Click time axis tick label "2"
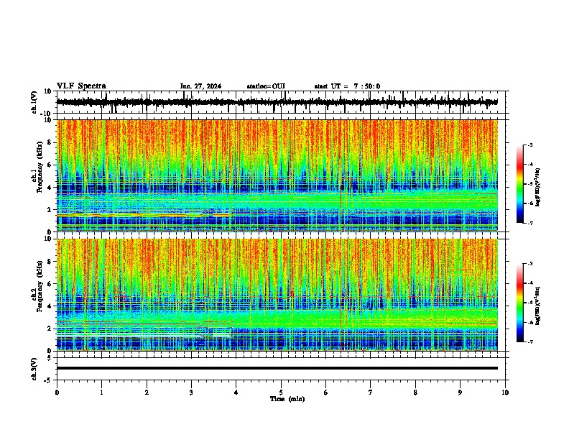Screen dimensions: 569x440 (147, 393)
